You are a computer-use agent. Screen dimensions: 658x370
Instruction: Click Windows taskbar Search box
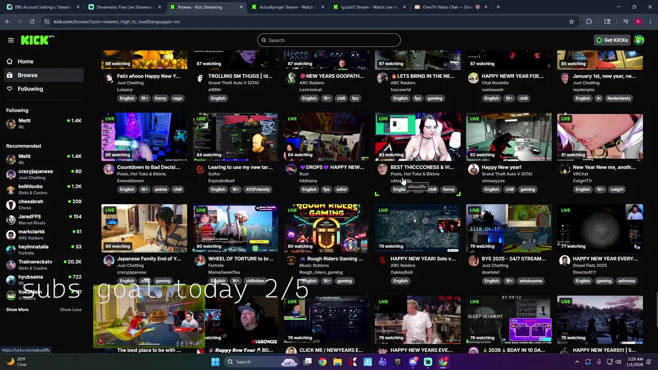click(262, 362)
